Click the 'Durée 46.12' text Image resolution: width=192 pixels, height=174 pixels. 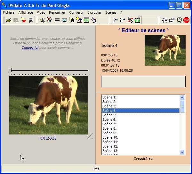tap(111, 60)
